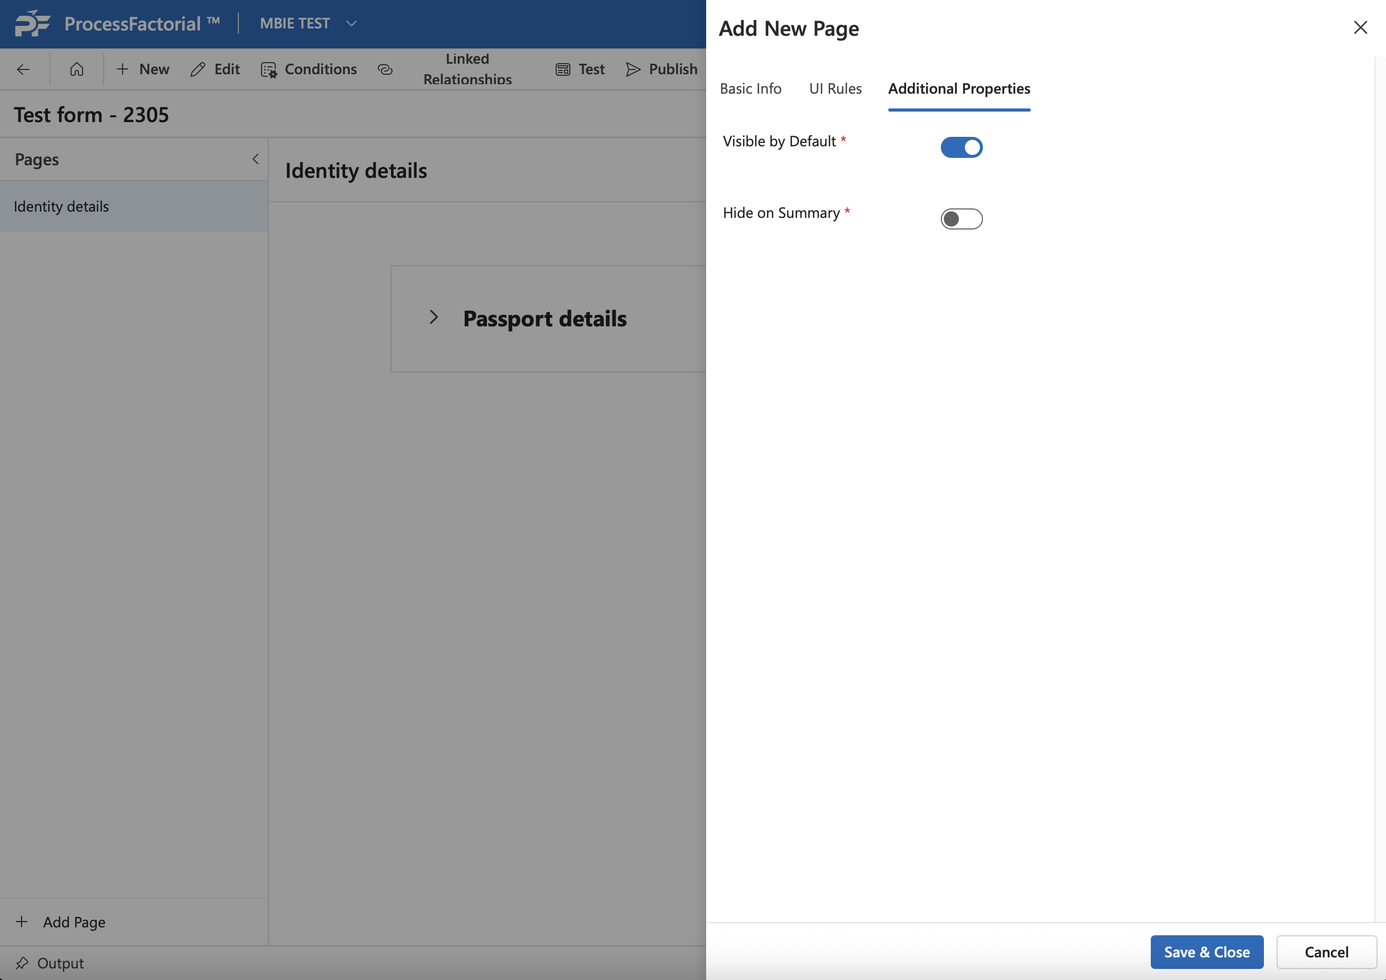Expand the Passport details section
The width and height of the screenshot is (1386, 980).
click(x=434, y=317)
